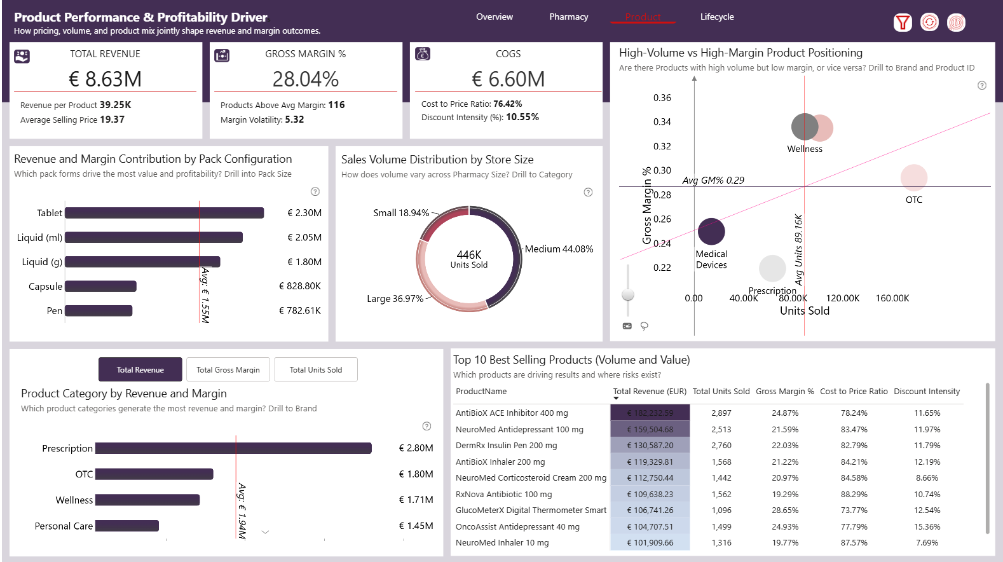Click the focus frame icon below scatter zoom slider

coord(627,326)
